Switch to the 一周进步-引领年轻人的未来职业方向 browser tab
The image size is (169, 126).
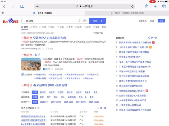point(127,13)
